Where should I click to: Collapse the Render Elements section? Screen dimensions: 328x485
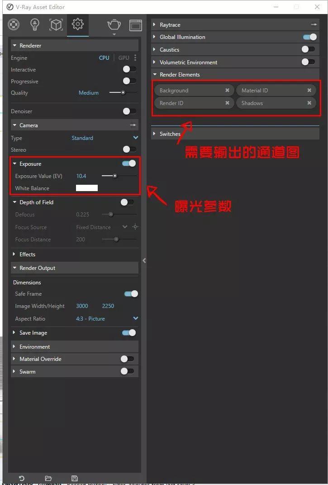155,75
